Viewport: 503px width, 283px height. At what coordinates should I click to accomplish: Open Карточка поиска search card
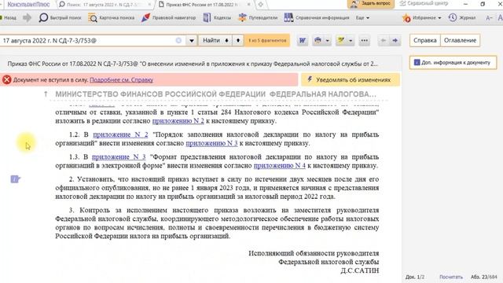tap(112, 17)
